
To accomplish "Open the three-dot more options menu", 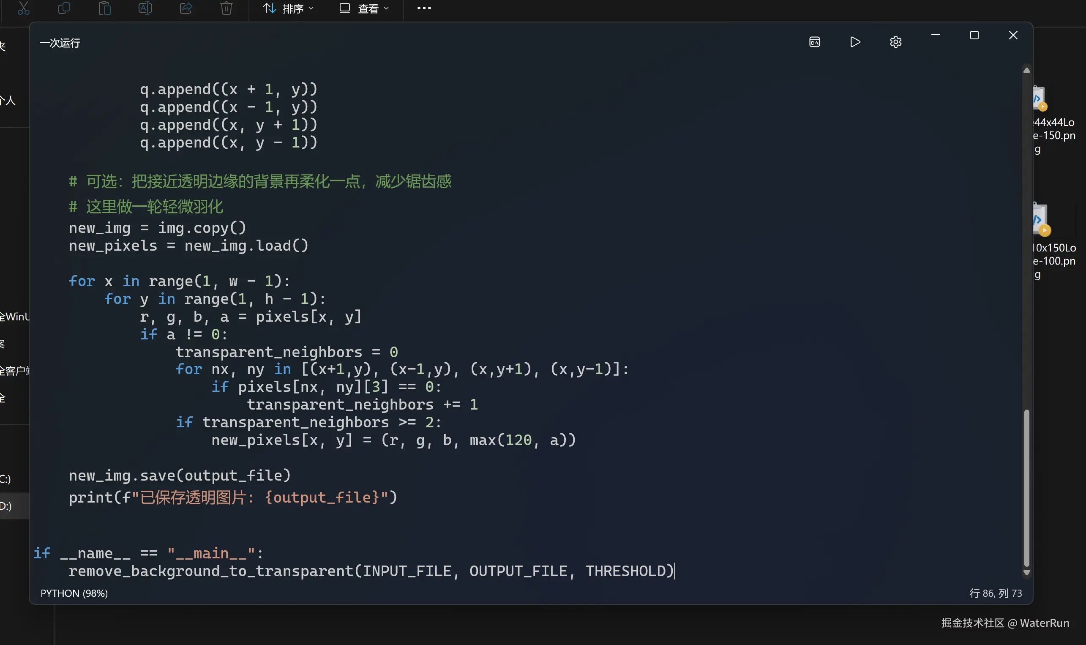I will (x=424, y=8).
